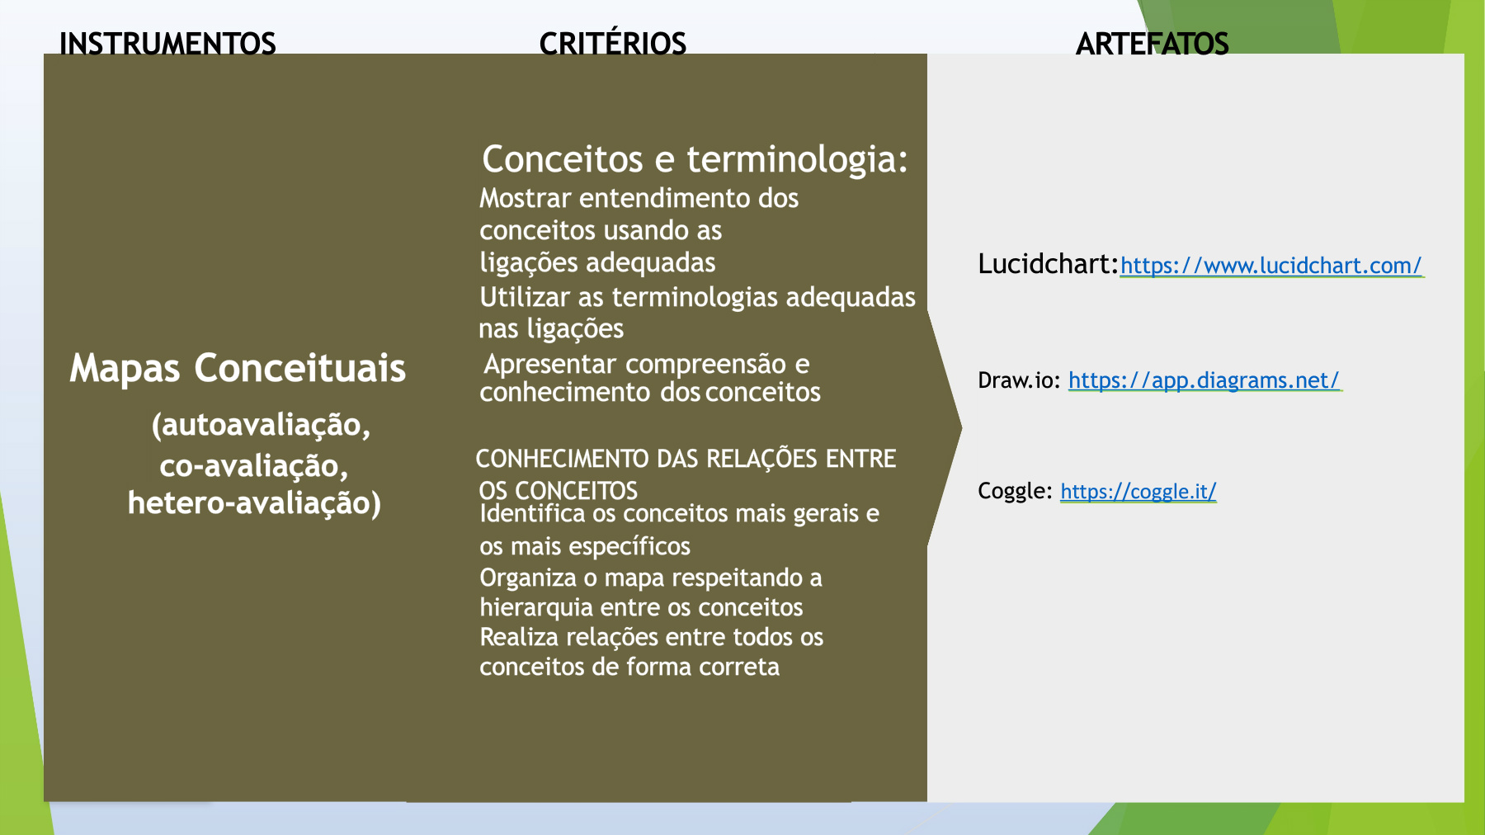Screen dimensions: 1485x835
Task: Open the app.diagrams.net link
Action: (x=1204, y=380)
